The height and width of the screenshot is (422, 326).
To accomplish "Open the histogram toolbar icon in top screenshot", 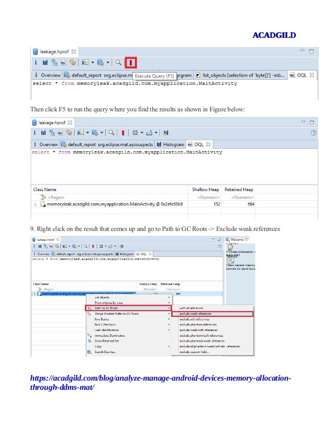I will coord(44,62).
